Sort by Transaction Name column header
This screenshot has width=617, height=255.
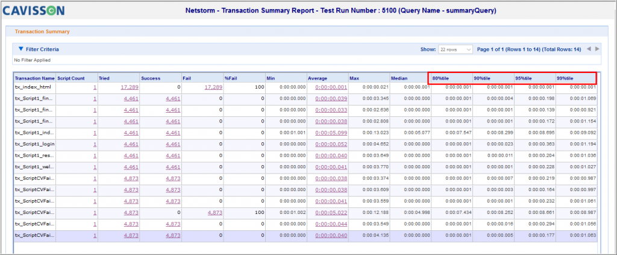pos(34,78)
